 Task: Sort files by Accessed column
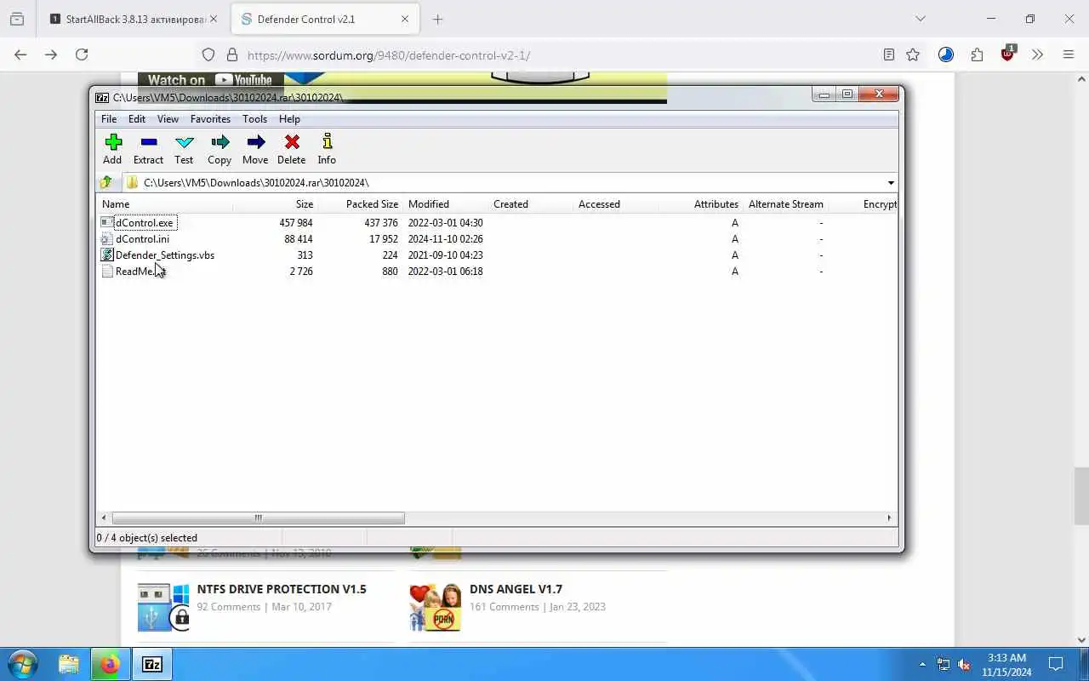(x=616, y=204)
